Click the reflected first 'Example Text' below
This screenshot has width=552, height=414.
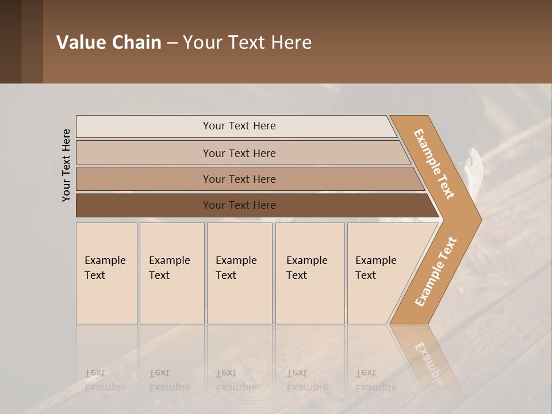tap(105, 380)
